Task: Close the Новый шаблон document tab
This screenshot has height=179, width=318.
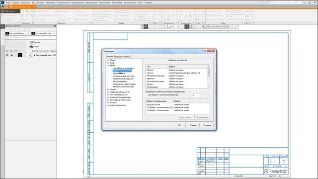Action: [34, 6]
